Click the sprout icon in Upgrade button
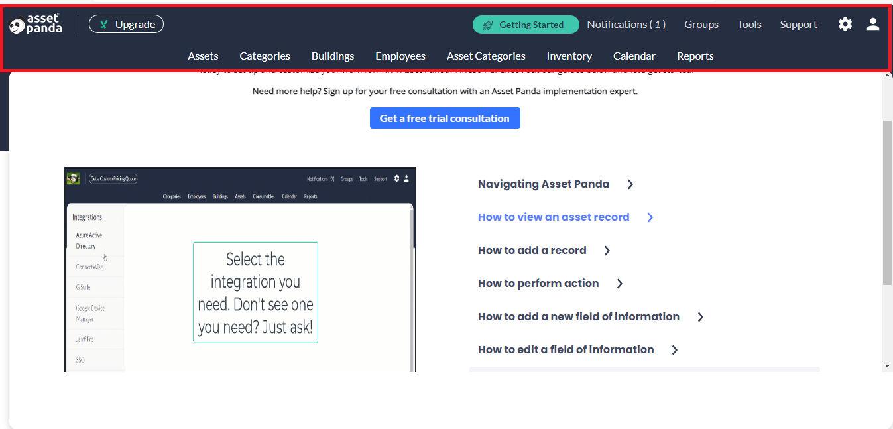This screenshot has height=429, width=893. point(103,25)
